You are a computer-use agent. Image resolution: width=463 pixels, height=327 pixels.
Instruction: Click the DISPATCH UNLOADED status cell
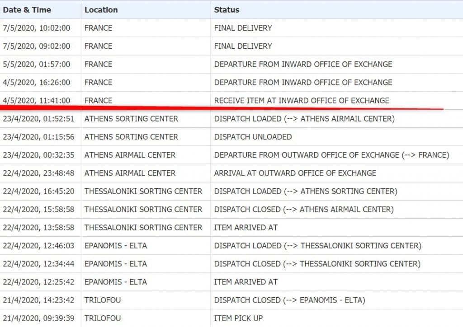(x=253, y=137)
